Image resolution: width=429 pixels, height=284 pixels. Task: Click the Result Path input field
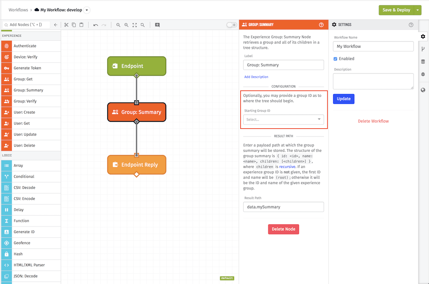(x=283, y=207)
